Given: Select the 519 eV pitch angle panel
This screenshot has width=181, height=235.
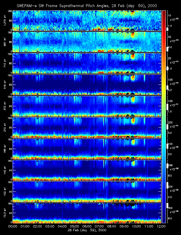Looking at the screenshot, I should (86, 85).
